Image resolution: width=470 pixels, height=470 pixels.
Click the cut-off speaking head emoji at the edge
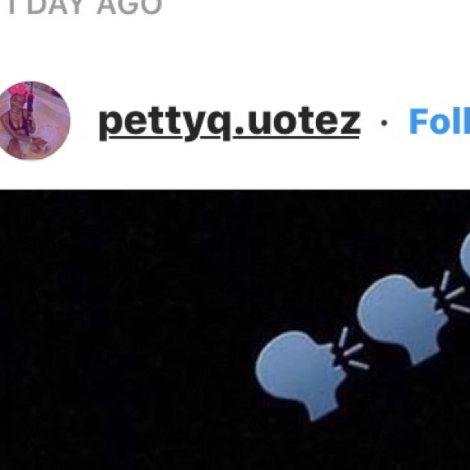pyautogui.click(x=465, y=254)
